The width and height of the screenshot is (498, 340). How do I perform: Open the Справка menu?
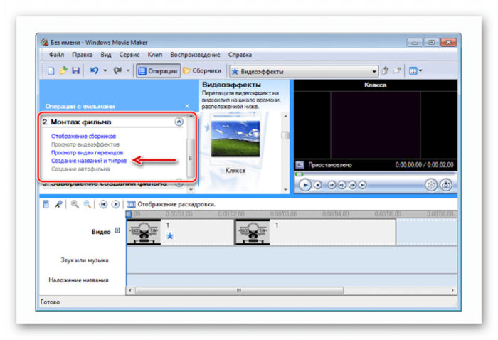click(240, 55)
